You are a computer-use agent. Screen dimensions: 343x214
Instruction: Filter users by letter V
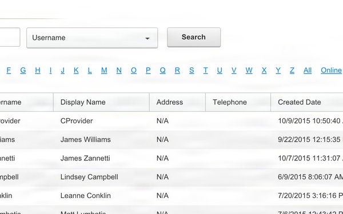point(234,70)
